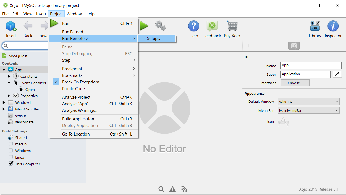Select the Run Remotely menu item

point(93,39)
